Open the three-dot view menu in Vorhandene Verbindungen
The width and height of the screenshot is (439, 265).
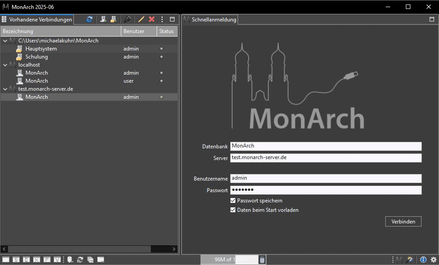(x=162, y=19)
